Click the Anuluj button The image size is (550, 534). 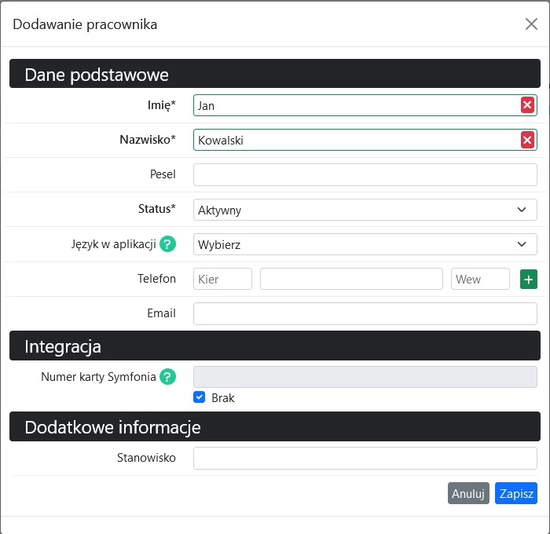click(x=468, y=493)
